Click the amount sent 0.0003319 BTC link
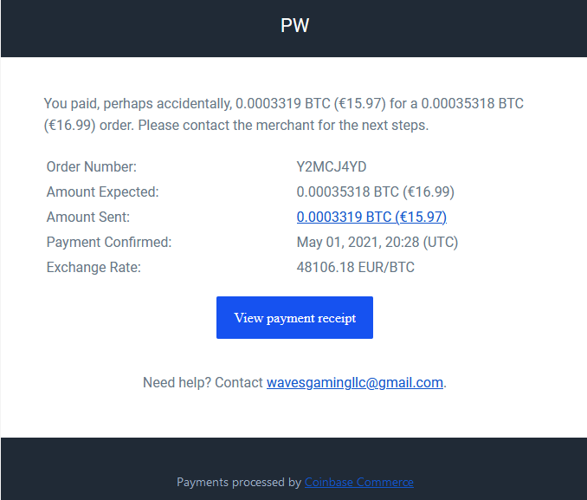 371,217
